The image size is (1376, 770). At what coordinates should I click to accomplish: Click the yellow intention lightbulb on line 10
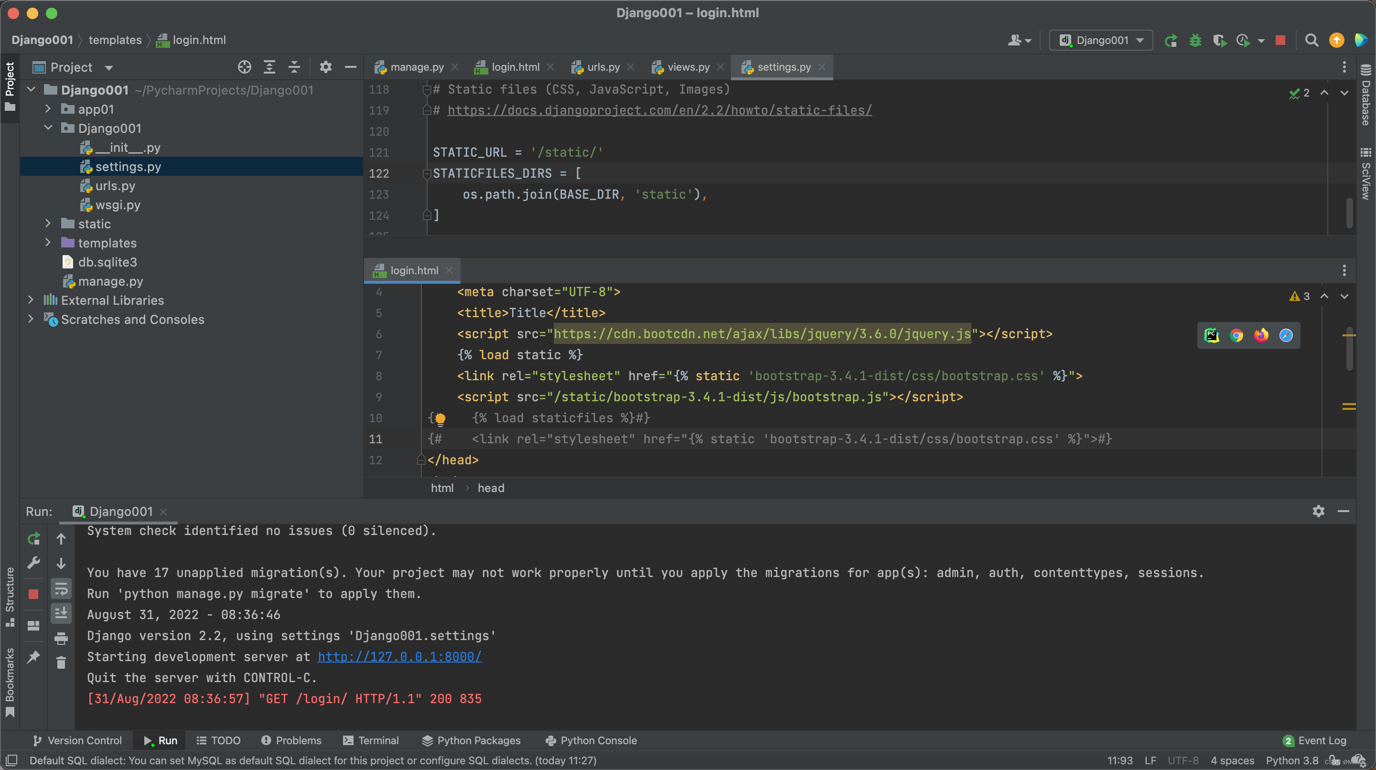pyautogui.click(x=440, y=419)
